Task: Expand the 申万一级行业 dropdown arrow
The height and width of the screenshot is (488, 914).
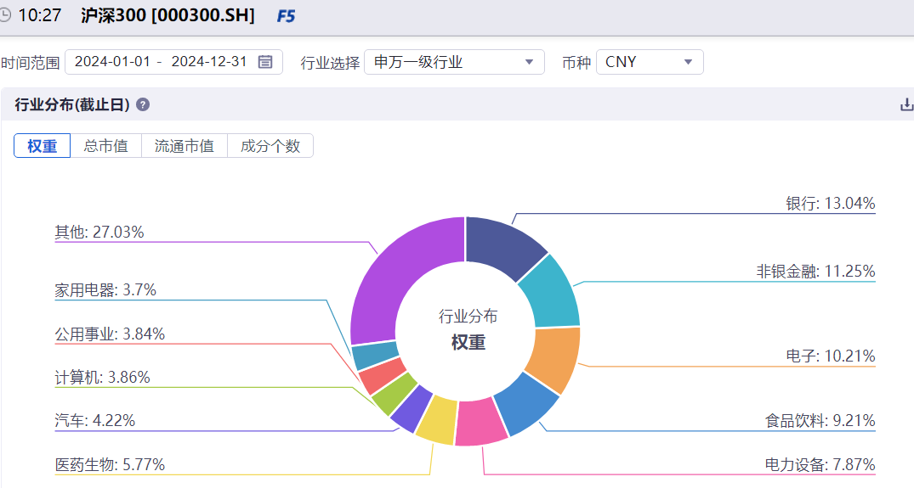Action: (530, 62)
